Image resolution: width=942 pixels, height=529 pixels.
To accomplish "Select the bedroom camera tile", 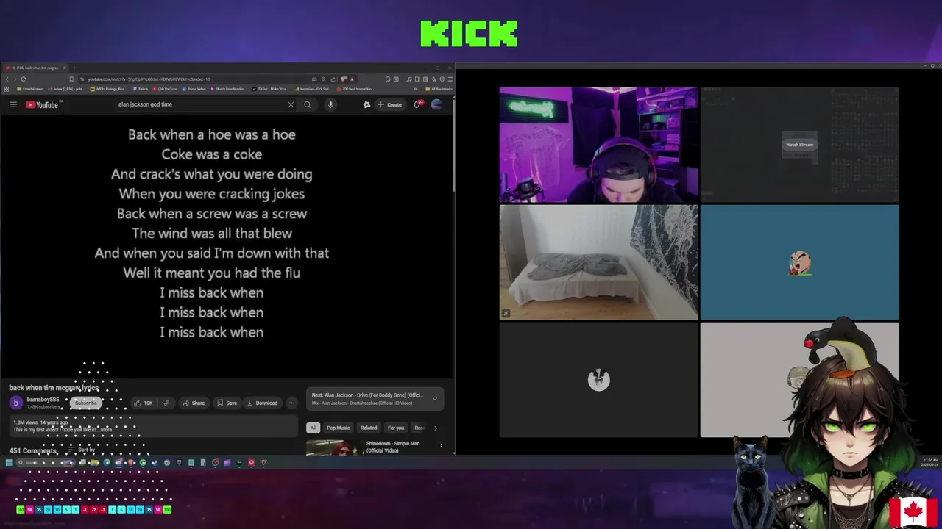I will (x=598, y=262).
